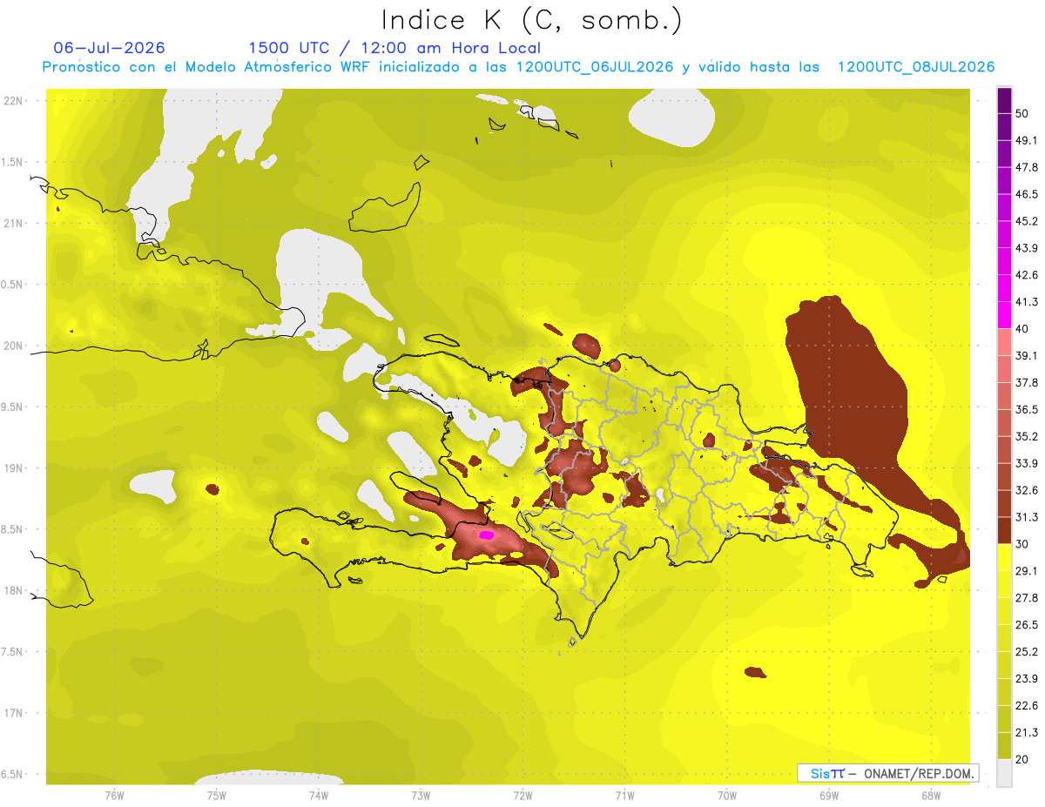
Task: Click the "70W" longitude label
Action: click(726, 797)
